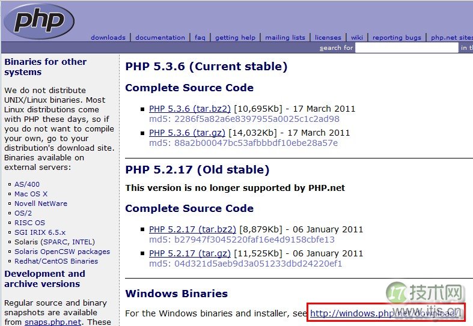Image resolution: width=473 pixels, height=326 pixels.
Task: Open the php.net sites link
Action: click(x=452, y=38)
